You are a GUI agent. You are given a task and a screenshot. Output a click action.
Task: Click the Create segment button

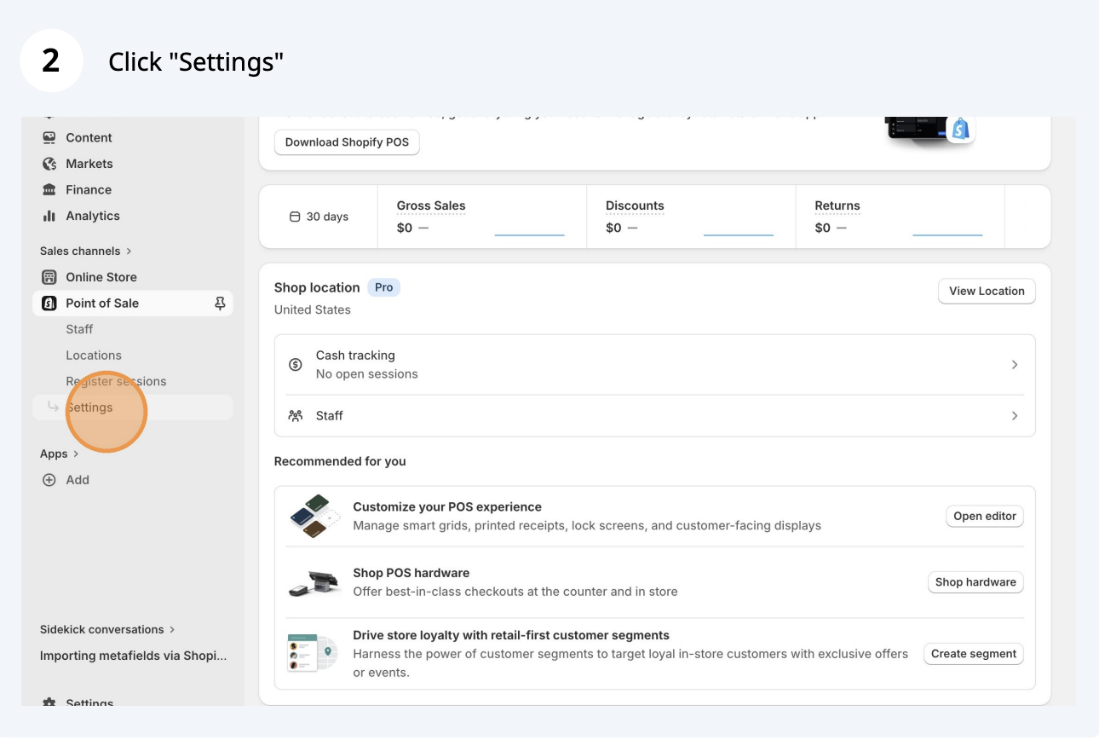point(974,654)
